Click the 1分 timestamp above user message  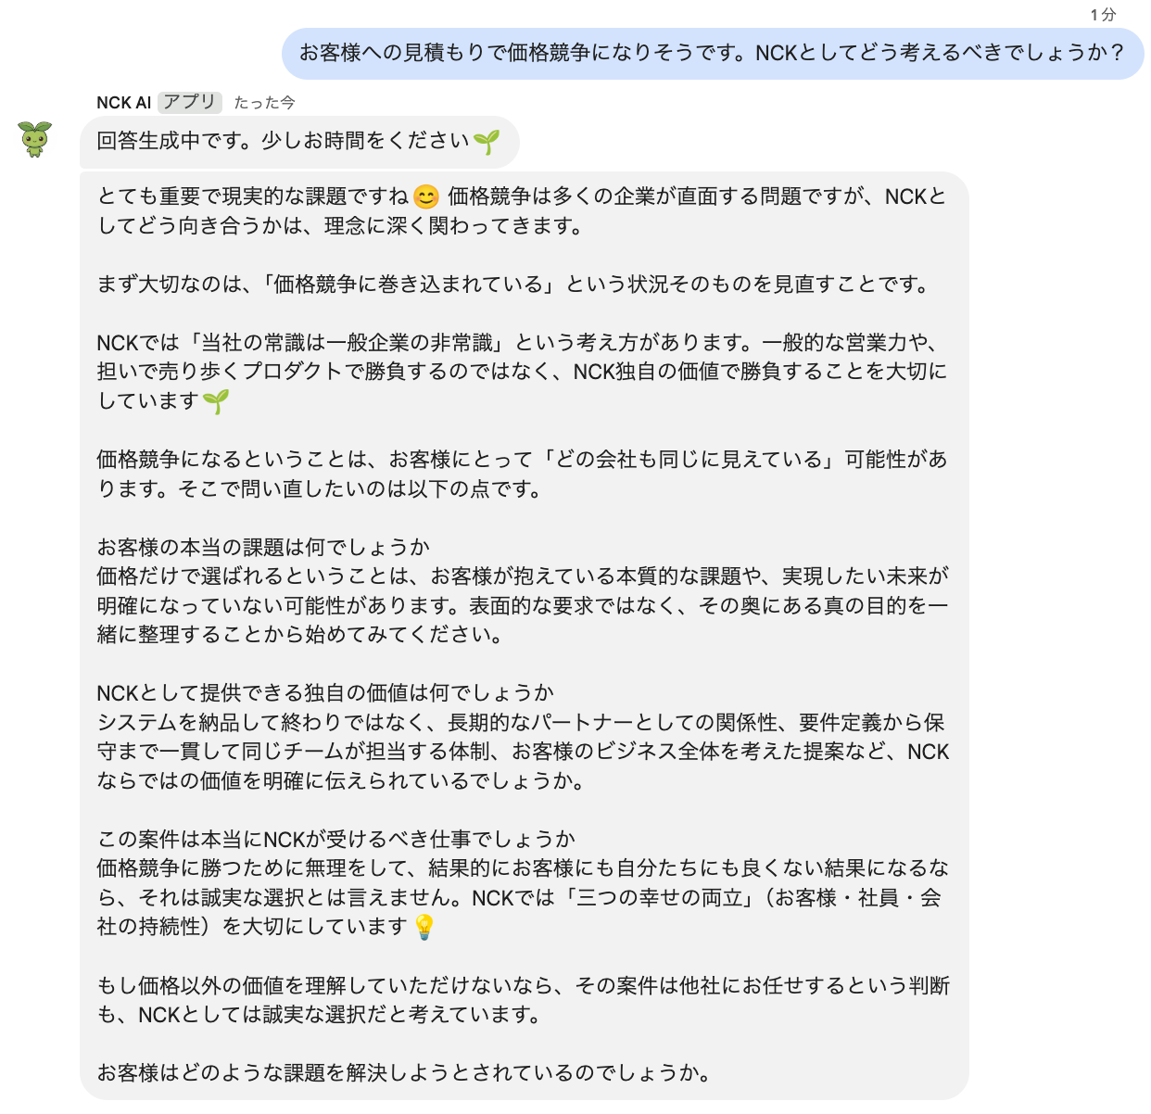1103,14
